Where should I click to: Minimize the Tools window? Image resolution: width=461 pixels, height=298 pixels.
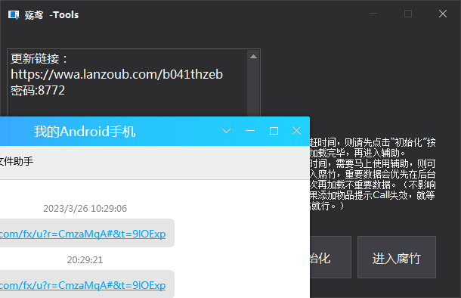[373, 14]
